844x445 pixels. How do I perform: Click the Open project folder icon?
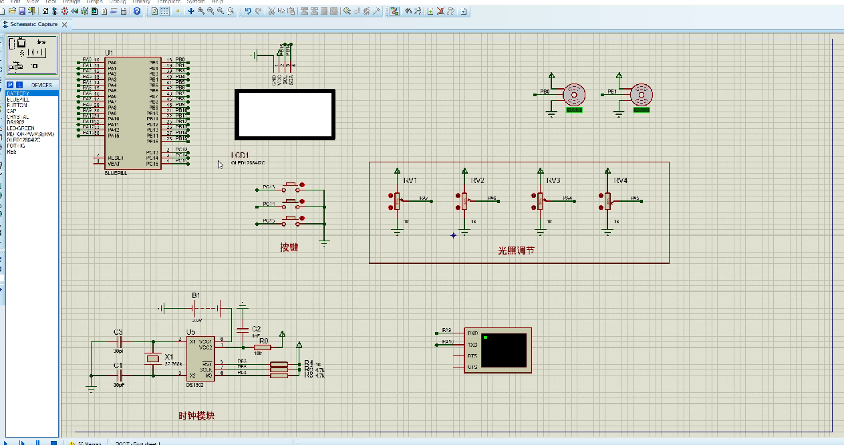pos(13,11)
